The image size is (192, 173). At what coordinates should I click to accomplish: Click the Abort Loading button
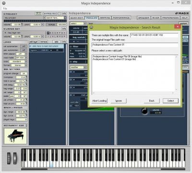pyautogui.click(x=99, y=101)
